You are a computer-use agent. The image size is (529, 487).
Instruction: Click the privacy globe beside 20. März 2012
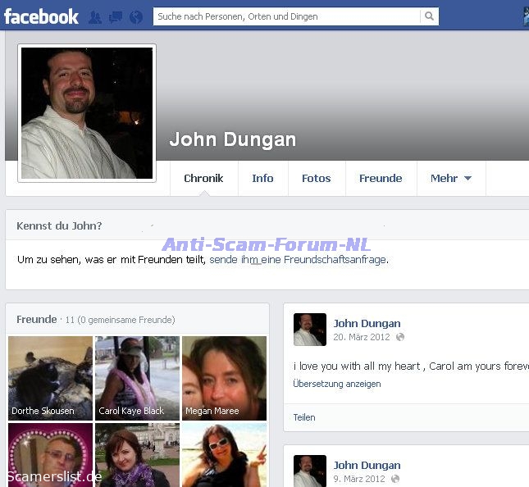click(x=400, y=337)
